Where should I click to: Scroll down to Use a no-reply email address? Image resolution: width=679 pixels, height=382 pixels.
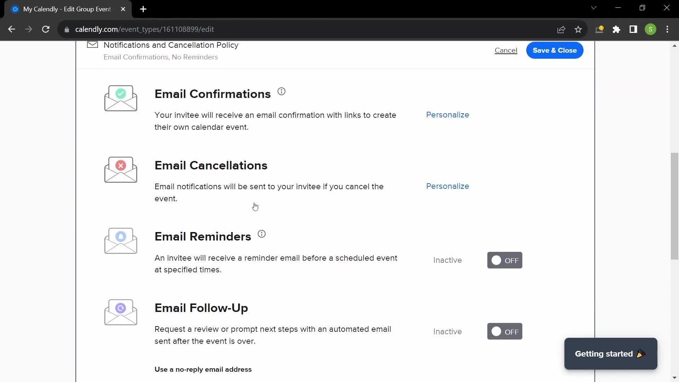(203, 369)
